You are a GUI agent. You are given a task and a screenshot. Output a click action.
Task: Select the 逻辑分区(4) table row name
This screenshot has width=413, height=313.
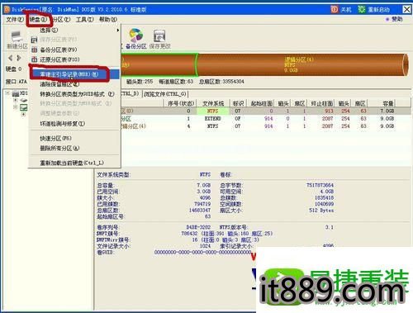pyautogui.click(x=133, y=126)
